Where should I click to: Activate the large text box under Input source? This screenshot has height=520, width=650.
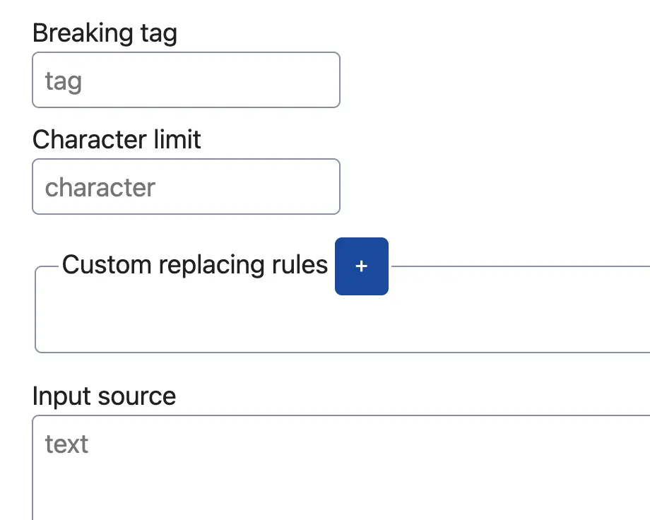tap(341, 467)
